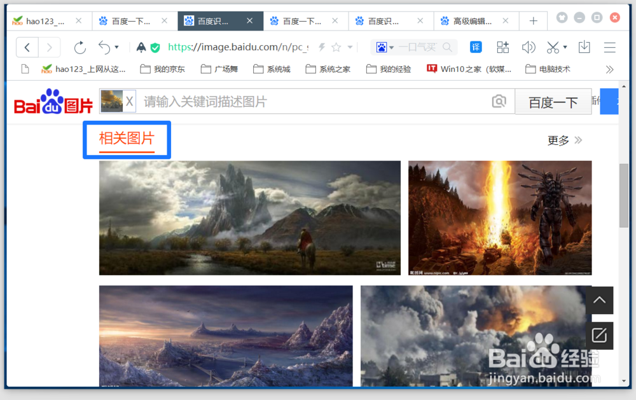Open the fire eruption and armored figure image
This screenshot has height=400, width=636.
500,218
